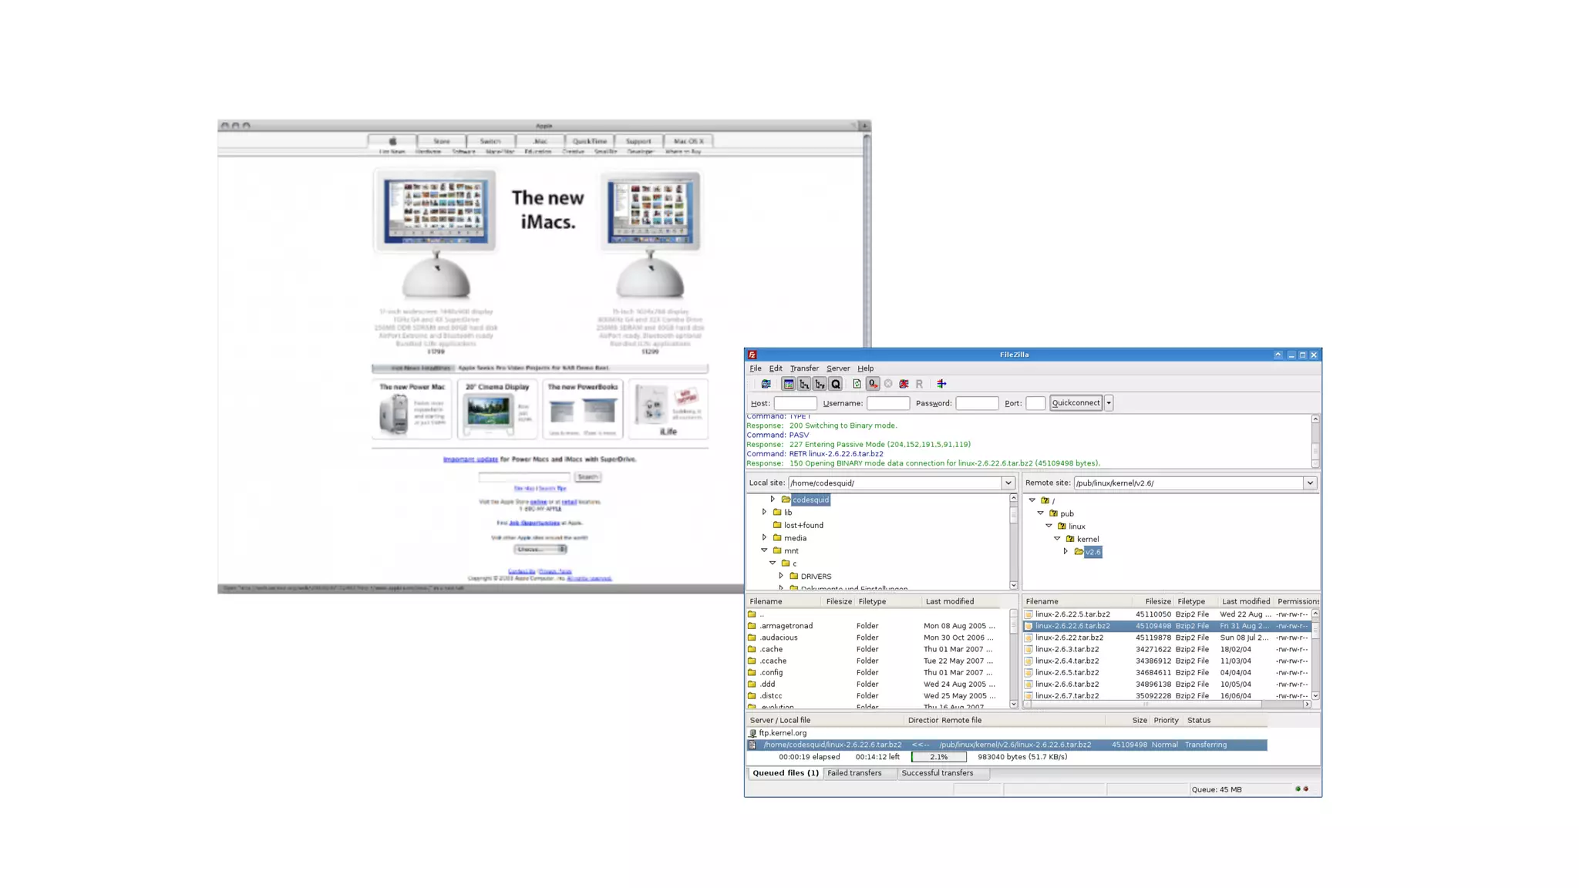Open the Transfer menu
This screenshot has height=888, width=1579.
[804, 368]
